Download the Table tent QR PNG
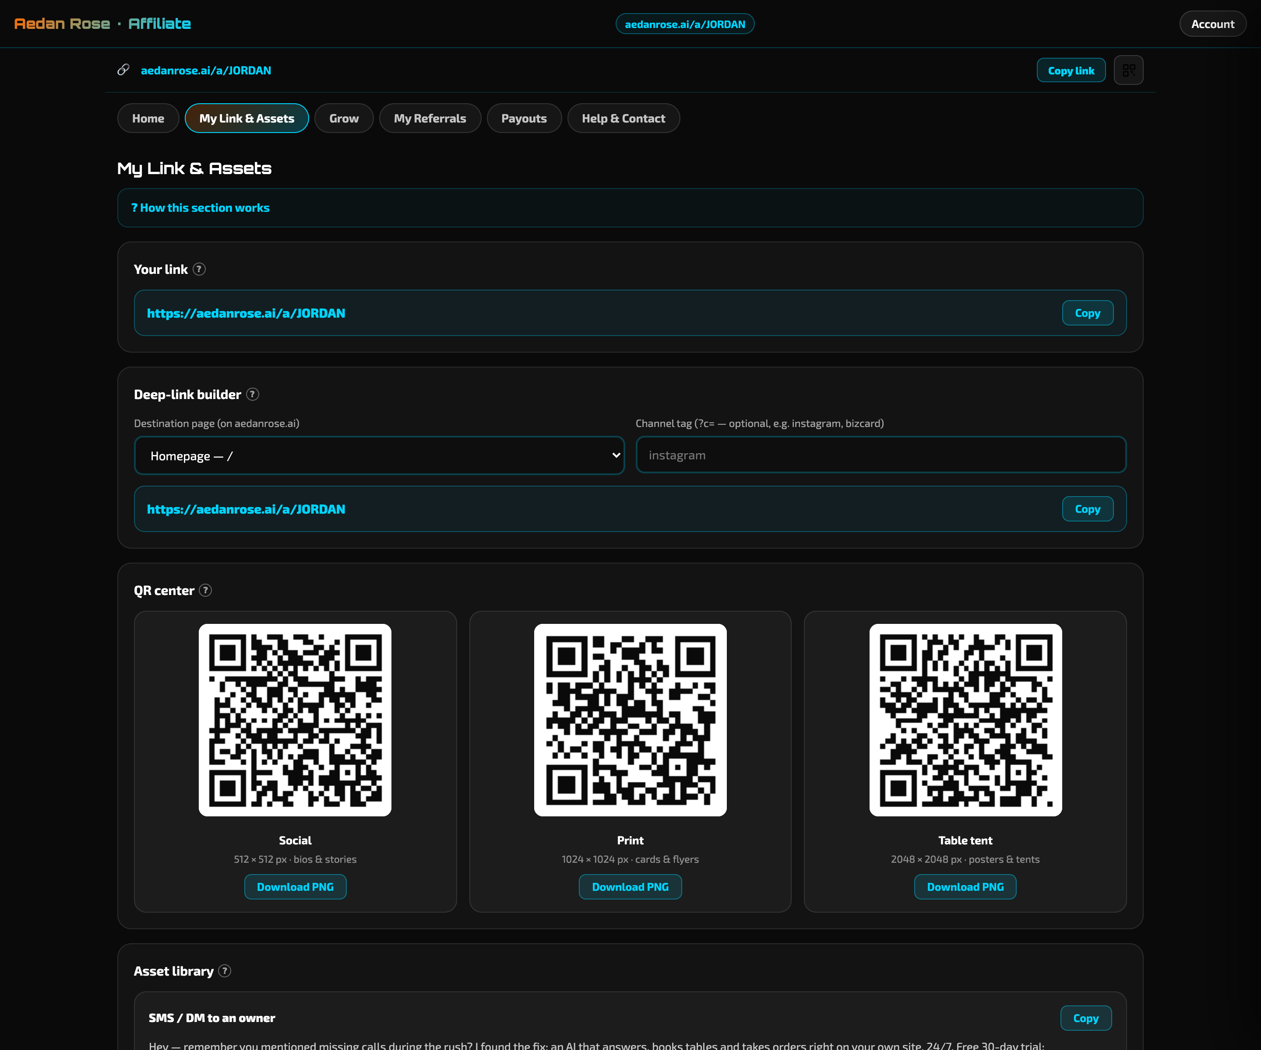The height and width of the screenshot is (1050, 1261). tap(965, 887)
